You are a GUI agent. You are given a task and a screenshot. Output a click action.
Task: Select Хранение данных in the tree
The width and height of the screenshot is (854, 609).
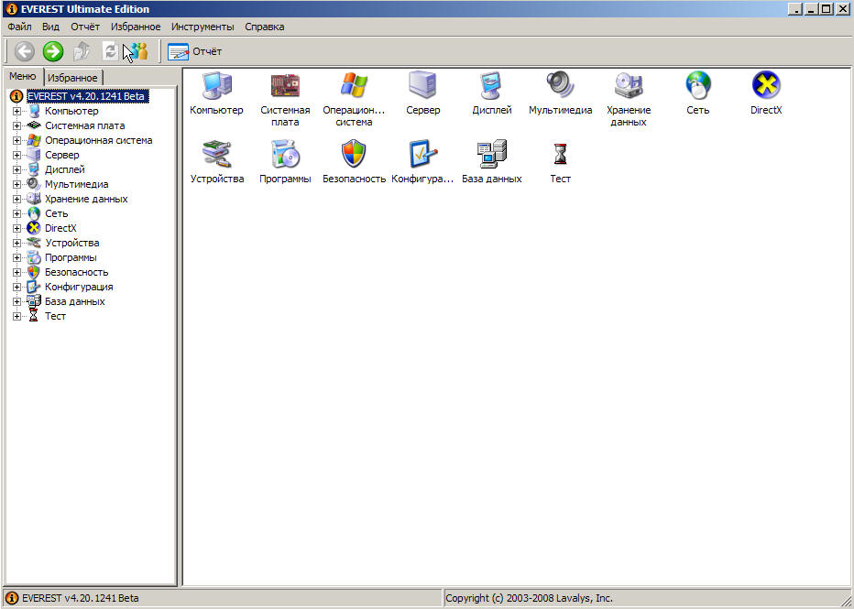[86, 200]
